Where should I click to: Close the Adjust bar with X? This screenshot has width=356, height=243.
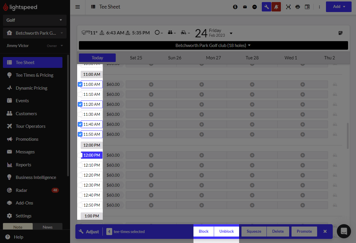coord(325,231)
